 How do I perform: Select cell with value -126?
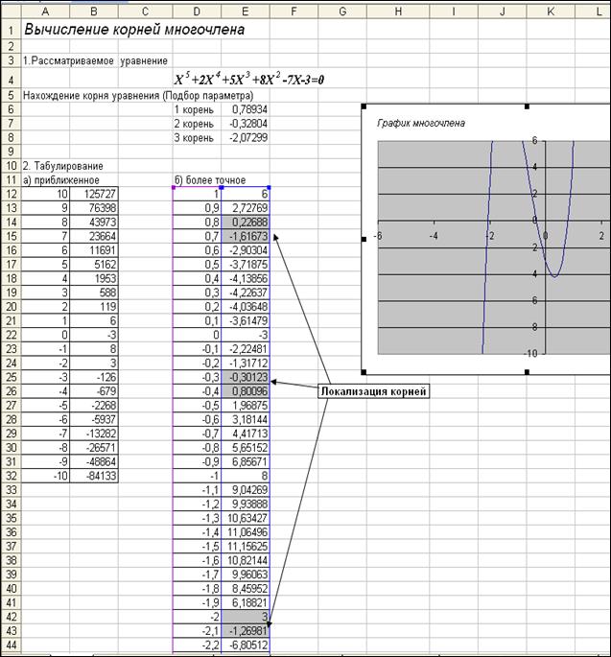click(94, 377)
